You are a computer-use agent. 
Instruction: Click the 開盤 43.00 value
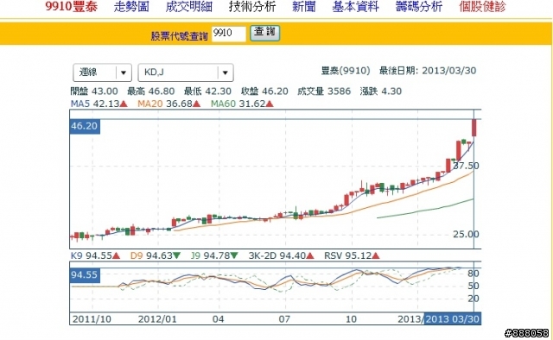94,91
